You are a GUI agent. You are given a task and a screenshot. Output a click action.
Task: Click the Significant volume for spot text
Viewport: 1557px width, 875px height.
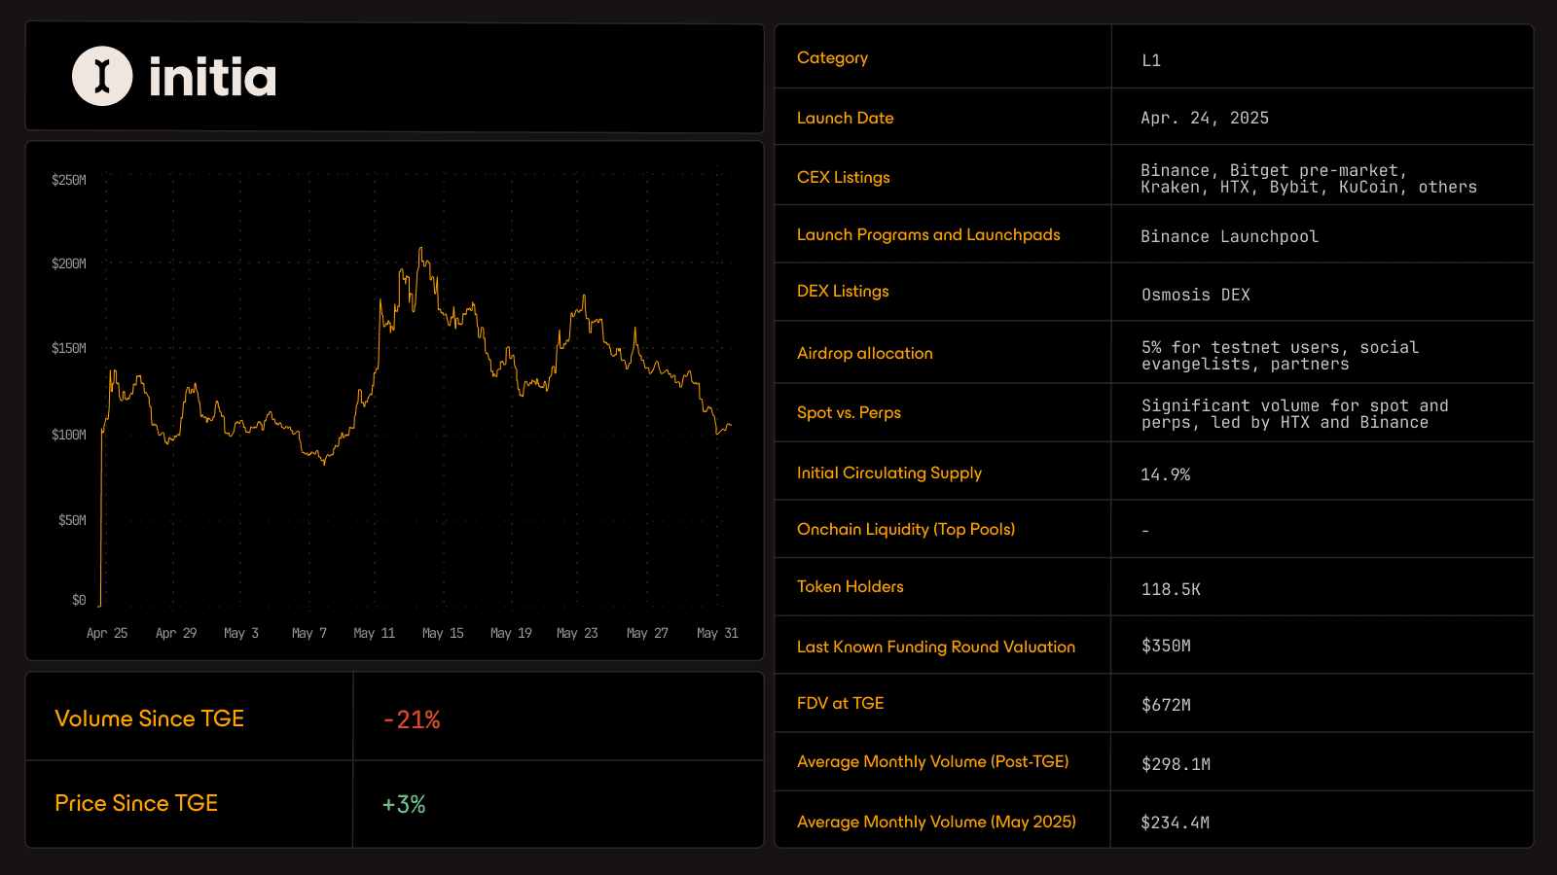(x=1295, y=414)
